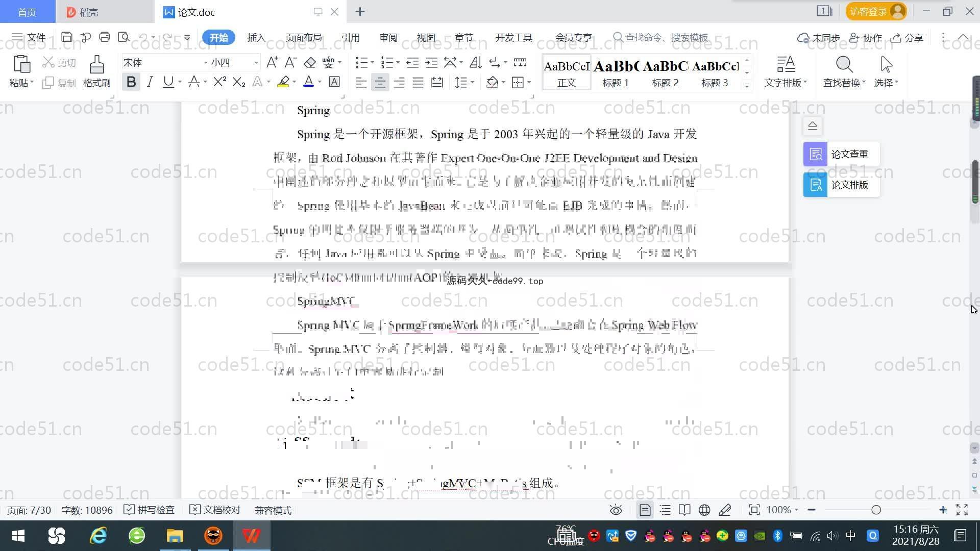Switch to reading layout view icon
Screen dimensions: 980x551
pos(684,510)
